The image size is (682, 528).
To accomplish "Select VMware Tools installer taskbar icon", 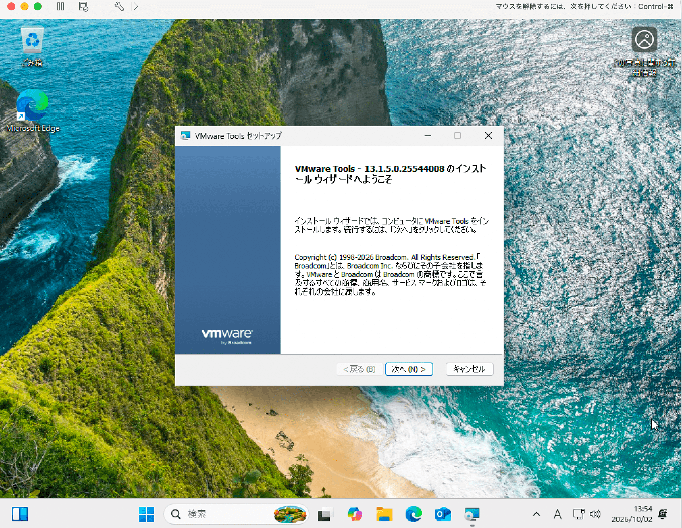I will [x=472, y=514].
